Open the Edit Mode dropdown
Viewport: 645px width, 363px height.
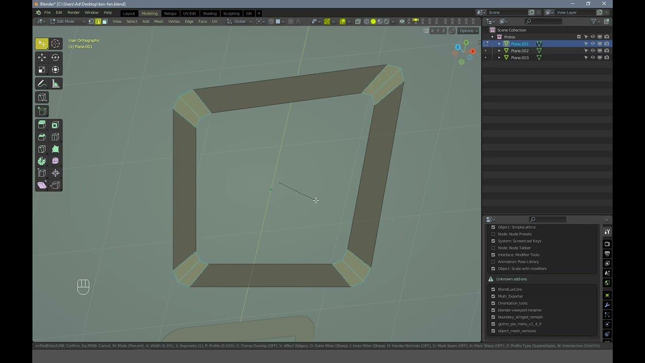[68, 22]
